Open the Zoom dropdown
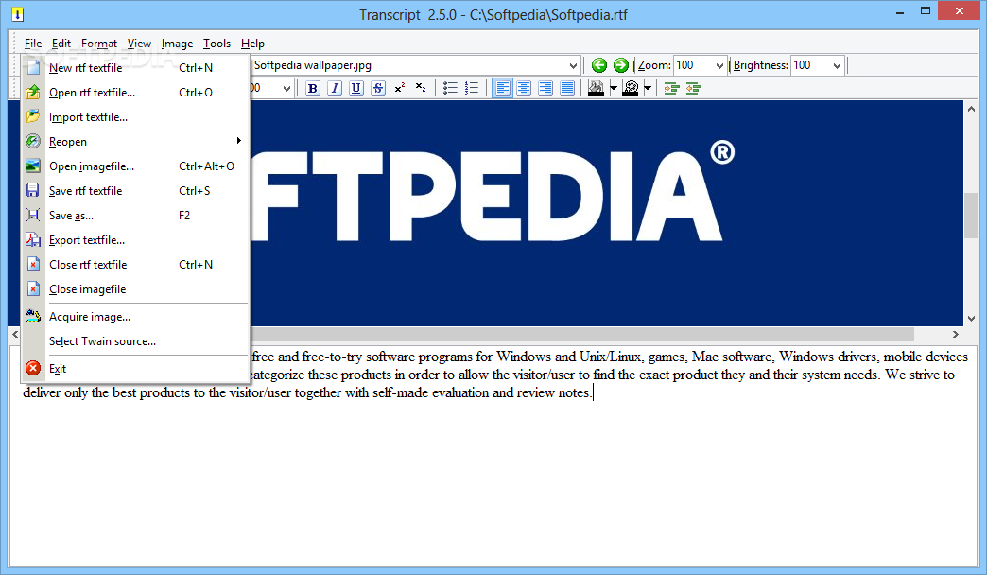 point(719,65)
